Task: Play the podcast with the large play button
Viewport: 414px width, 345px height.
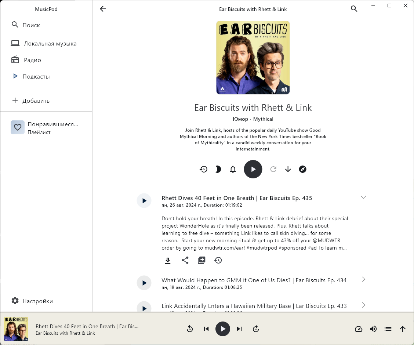Action: 253,169
